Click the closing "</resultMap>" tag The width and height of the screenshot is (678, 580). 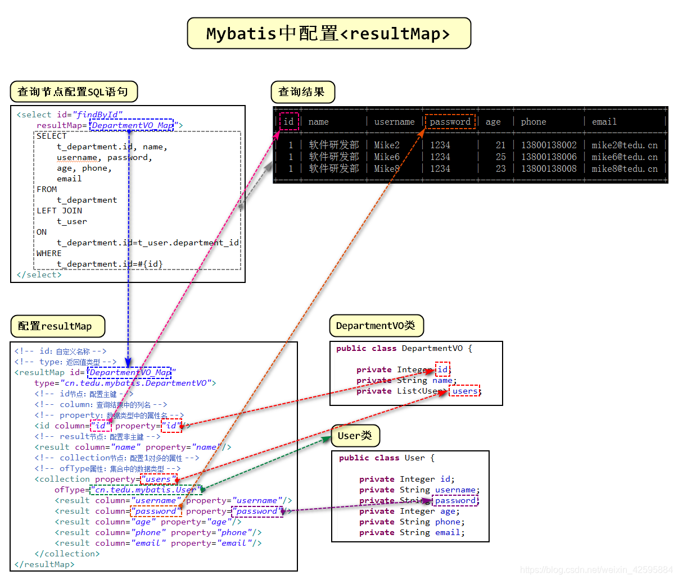[44, 564]
